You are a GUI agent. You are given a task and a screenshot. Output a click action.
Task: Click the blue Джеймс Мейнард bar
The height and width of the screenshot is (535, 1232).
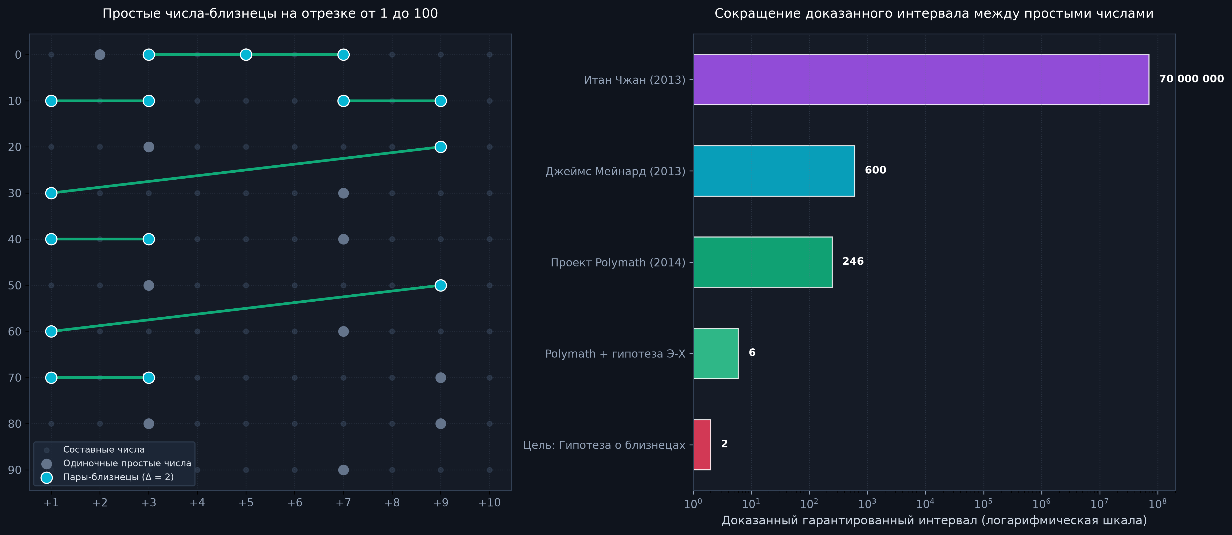tap(774, 171)
